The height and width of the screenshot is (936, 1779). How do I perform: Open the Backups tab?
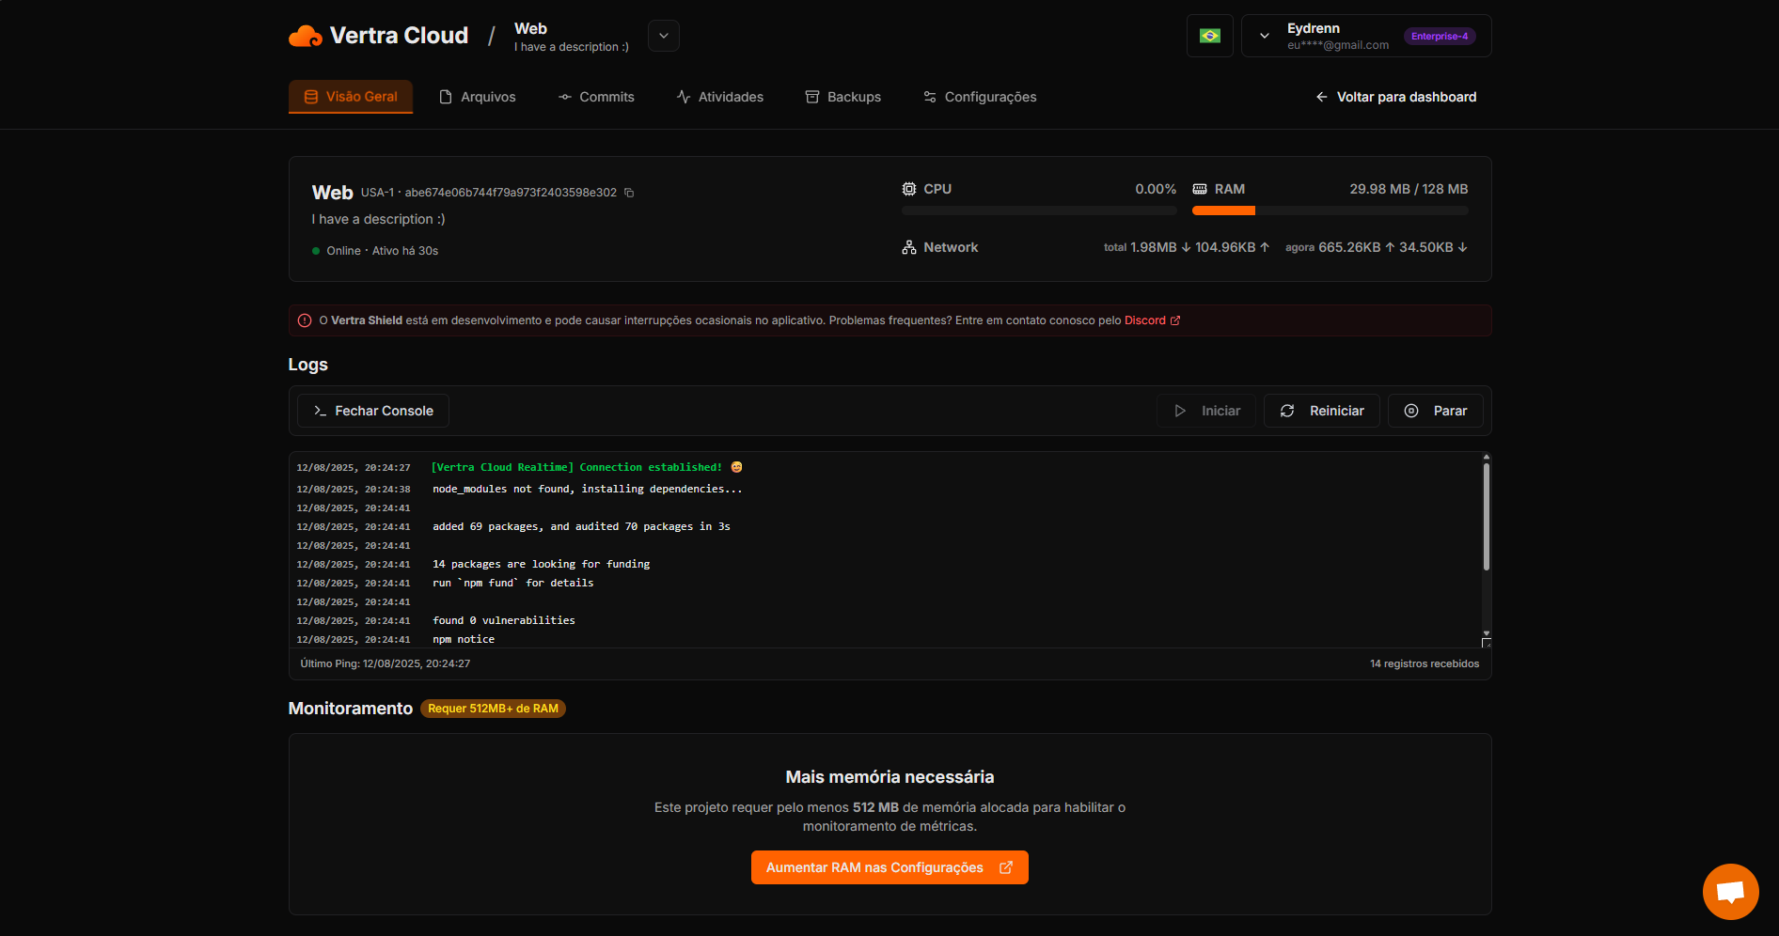[x=843, y=97]
